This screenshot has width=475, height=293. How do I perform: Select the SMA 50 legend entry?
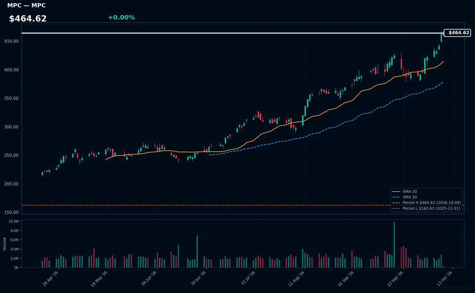click(410, 197)
